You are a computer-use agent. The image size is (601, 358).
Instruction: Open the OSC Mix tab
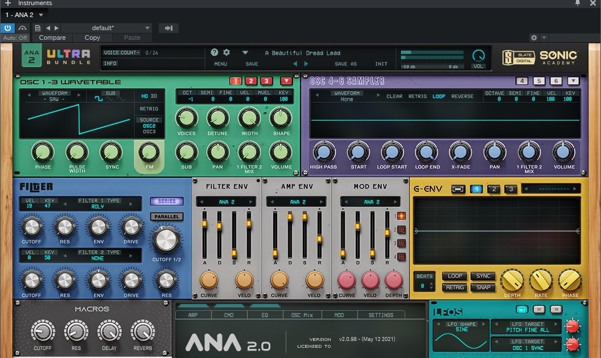click(302, 315)
